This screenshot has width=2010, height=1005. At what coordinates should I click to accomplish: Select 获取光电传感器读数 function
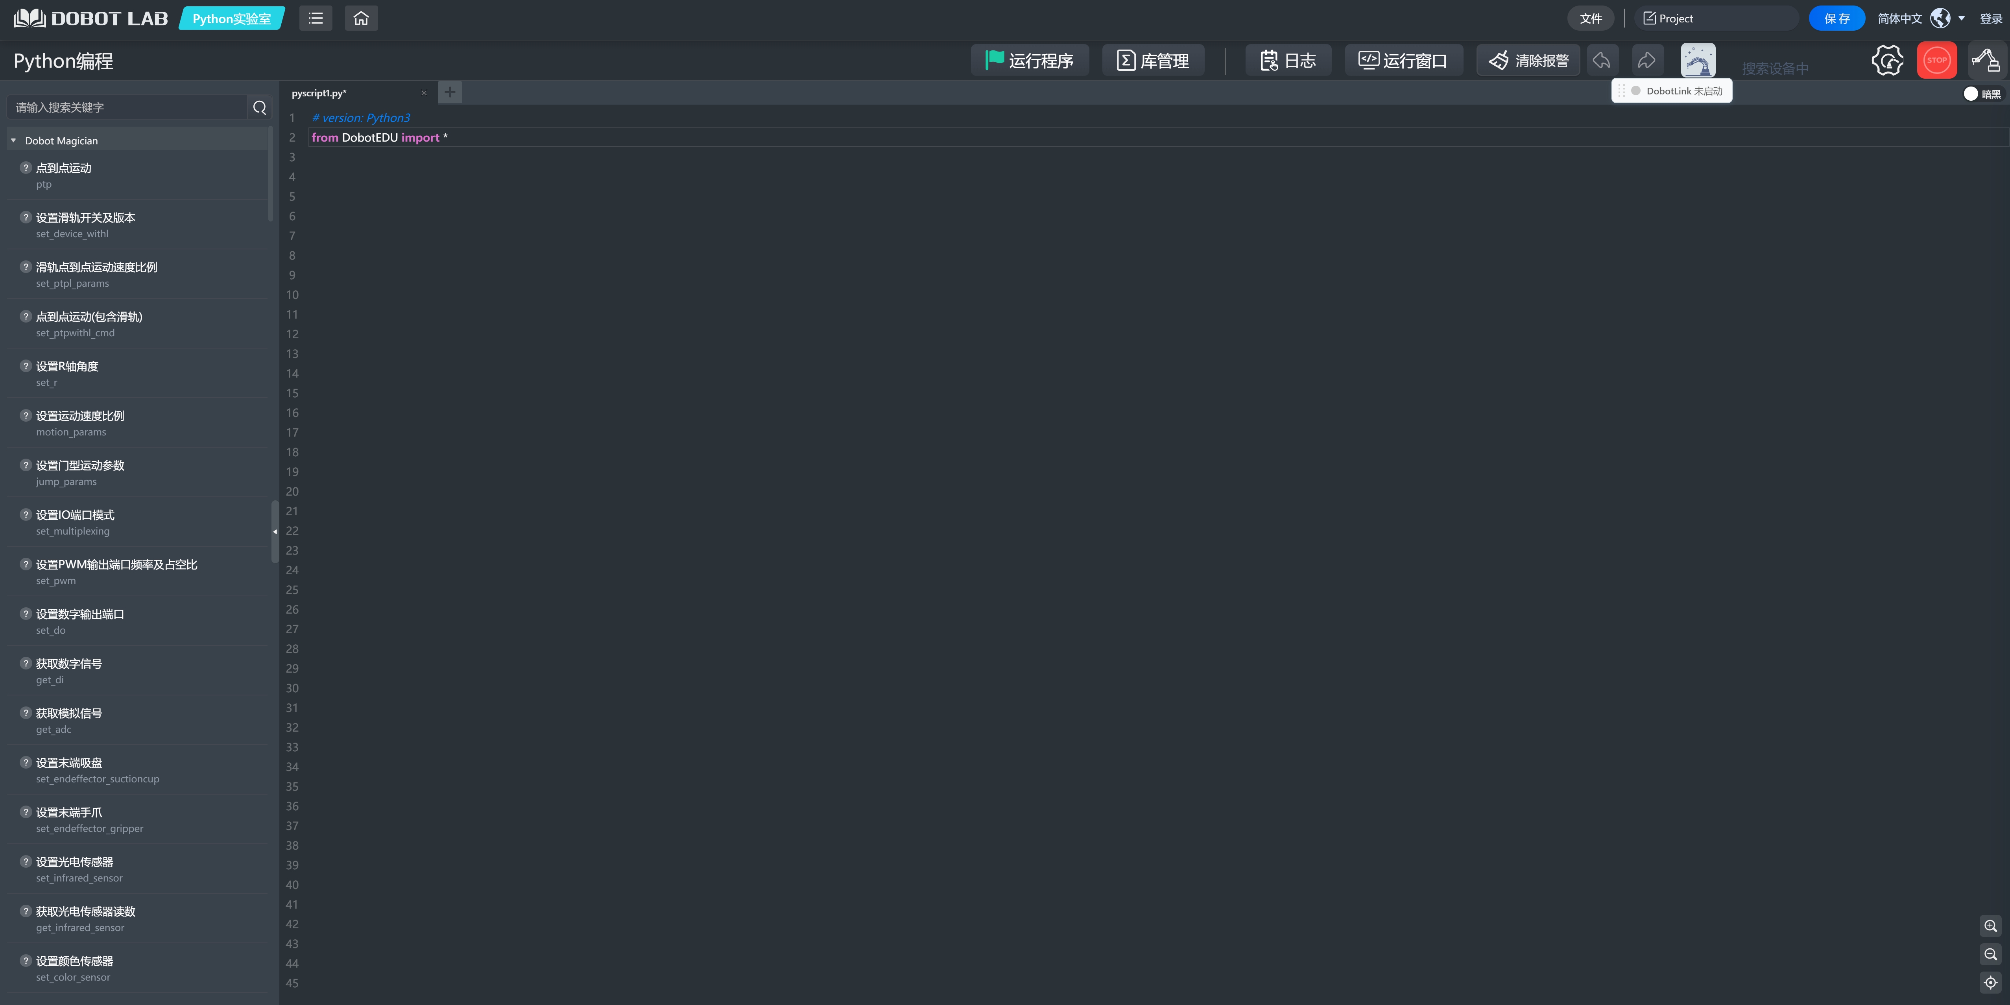click(137, 918)
